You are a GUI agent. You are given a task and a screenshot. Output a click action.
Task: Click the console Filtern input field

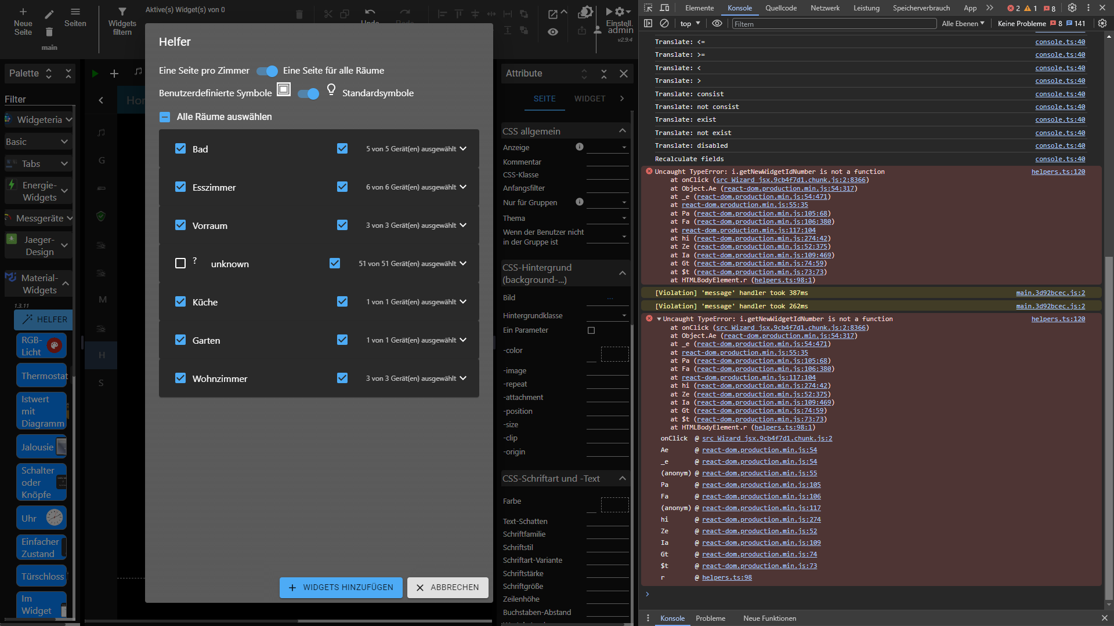coord(834,24)
